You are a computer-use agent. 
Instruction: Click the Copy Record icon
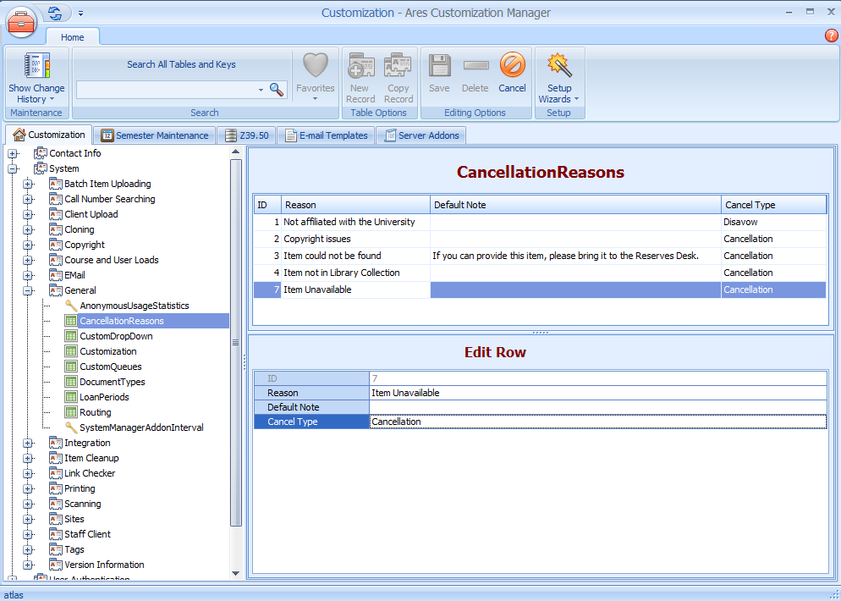point(398,66)
